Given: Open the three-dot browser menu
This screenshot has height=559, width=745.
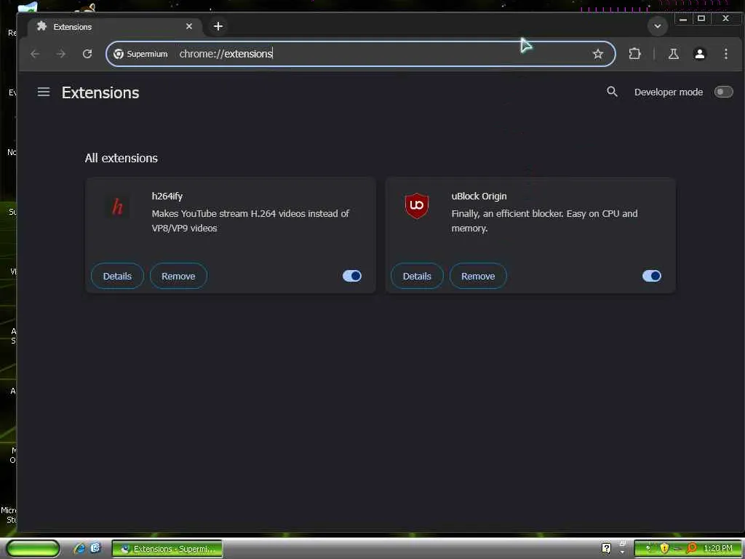Looking at the screenshot, I should (725, 54).
